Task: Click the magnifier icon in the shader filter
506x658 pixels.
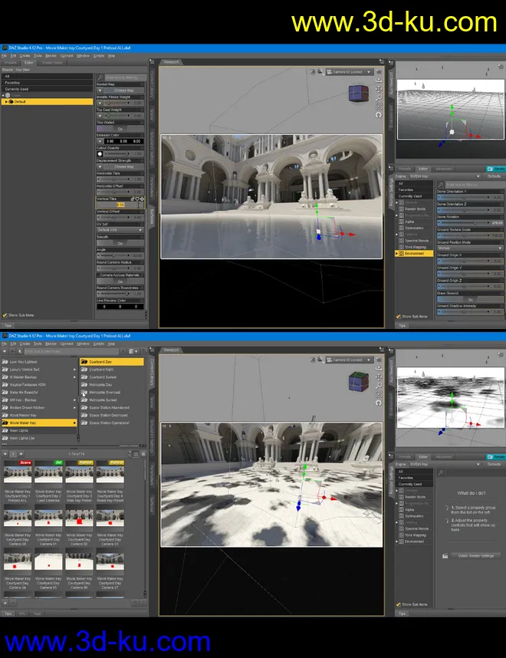Action: (100, 77)
